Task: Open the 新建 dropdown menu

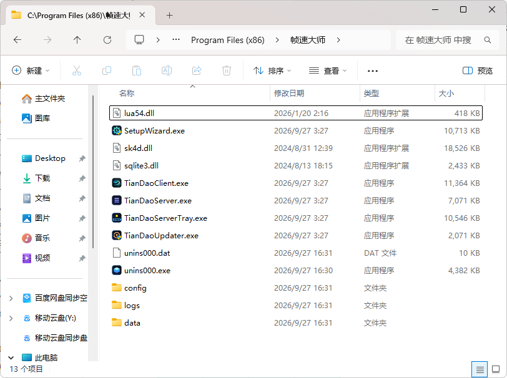Action: point(31,70)
